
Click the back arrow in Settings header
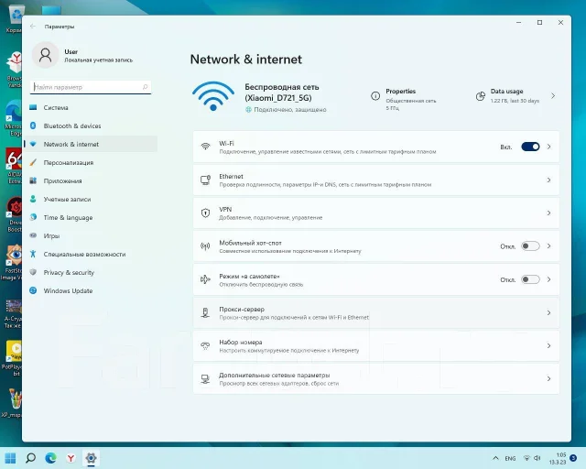pyautogui.click(x=33, y=27)
